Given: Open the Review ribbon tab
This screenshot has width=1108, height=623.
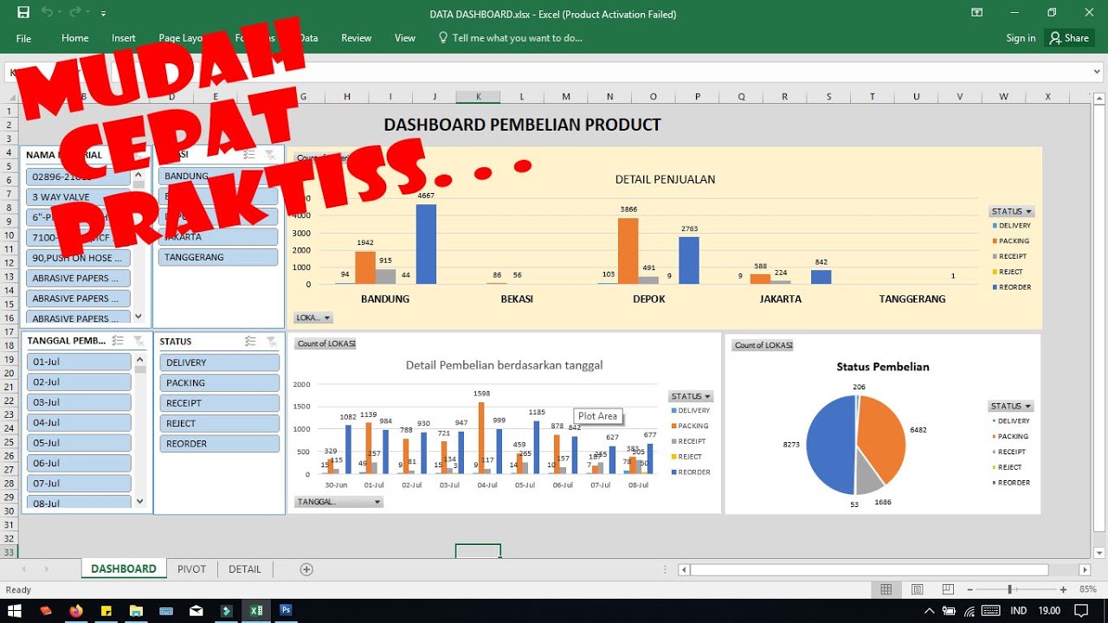Looking at the screenshot, I should tap(356, 38).
